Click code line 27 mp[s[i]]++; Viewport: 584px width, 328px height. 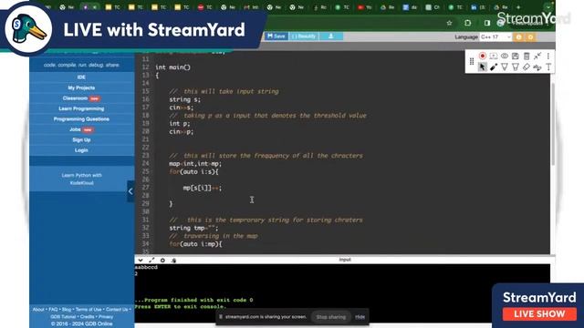203,188
